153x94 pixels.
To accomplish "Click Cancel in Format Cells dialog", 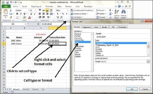I will [x=145, y=89].
